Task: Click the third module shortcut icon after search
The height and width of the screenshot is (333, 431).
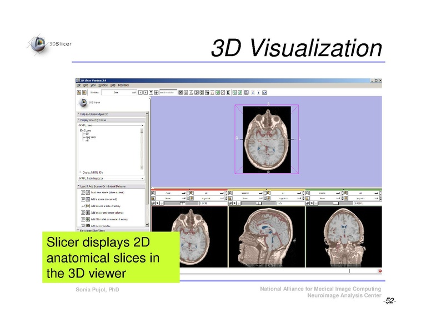Action: point(191,93)
